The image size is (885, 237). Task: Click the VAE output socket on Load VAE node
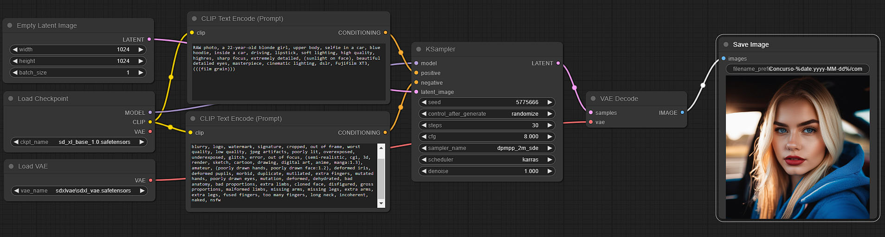point(150,180)
